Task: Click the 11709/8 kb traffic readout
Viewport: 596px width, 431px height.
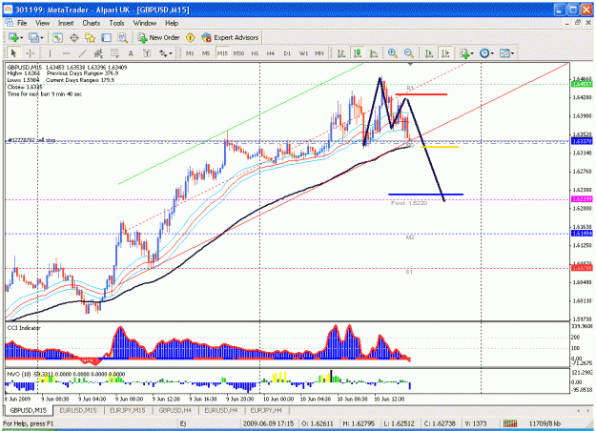Action: (545, 423)
